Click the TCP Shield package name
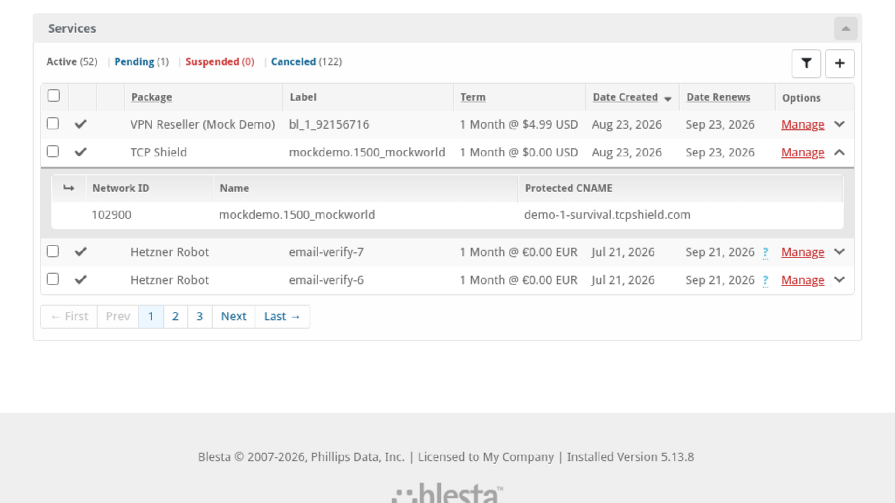895x503 pixels. pyautogui.click(x=158, y=152)
